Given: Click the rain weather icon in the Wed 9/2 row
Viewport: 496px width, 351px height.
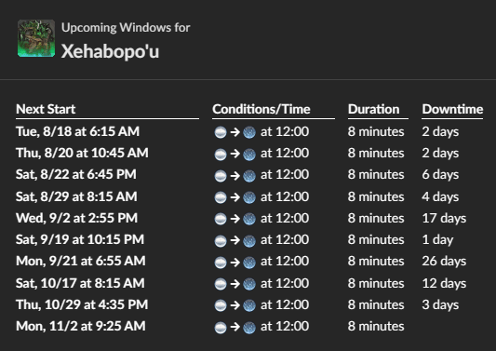Looking at the screenshot, I should point(249,219).
